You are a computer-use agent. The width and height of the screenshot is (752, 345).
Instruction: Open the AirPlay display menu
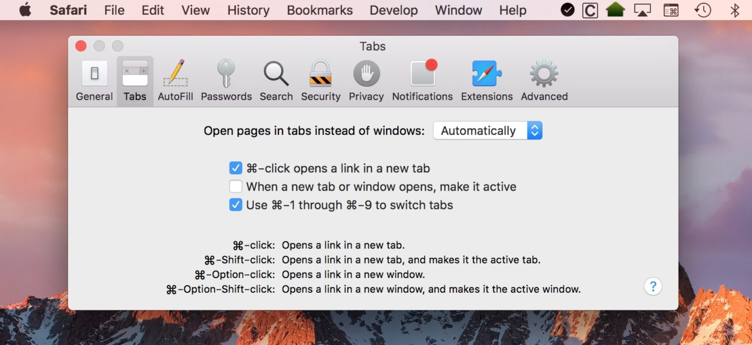click(643, 10)
